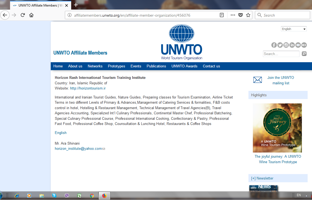Focus the Firefox Search box
312x200 pixels.
[282, 15]
